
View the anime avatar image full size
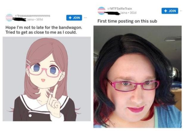click(x=47, y=79)
